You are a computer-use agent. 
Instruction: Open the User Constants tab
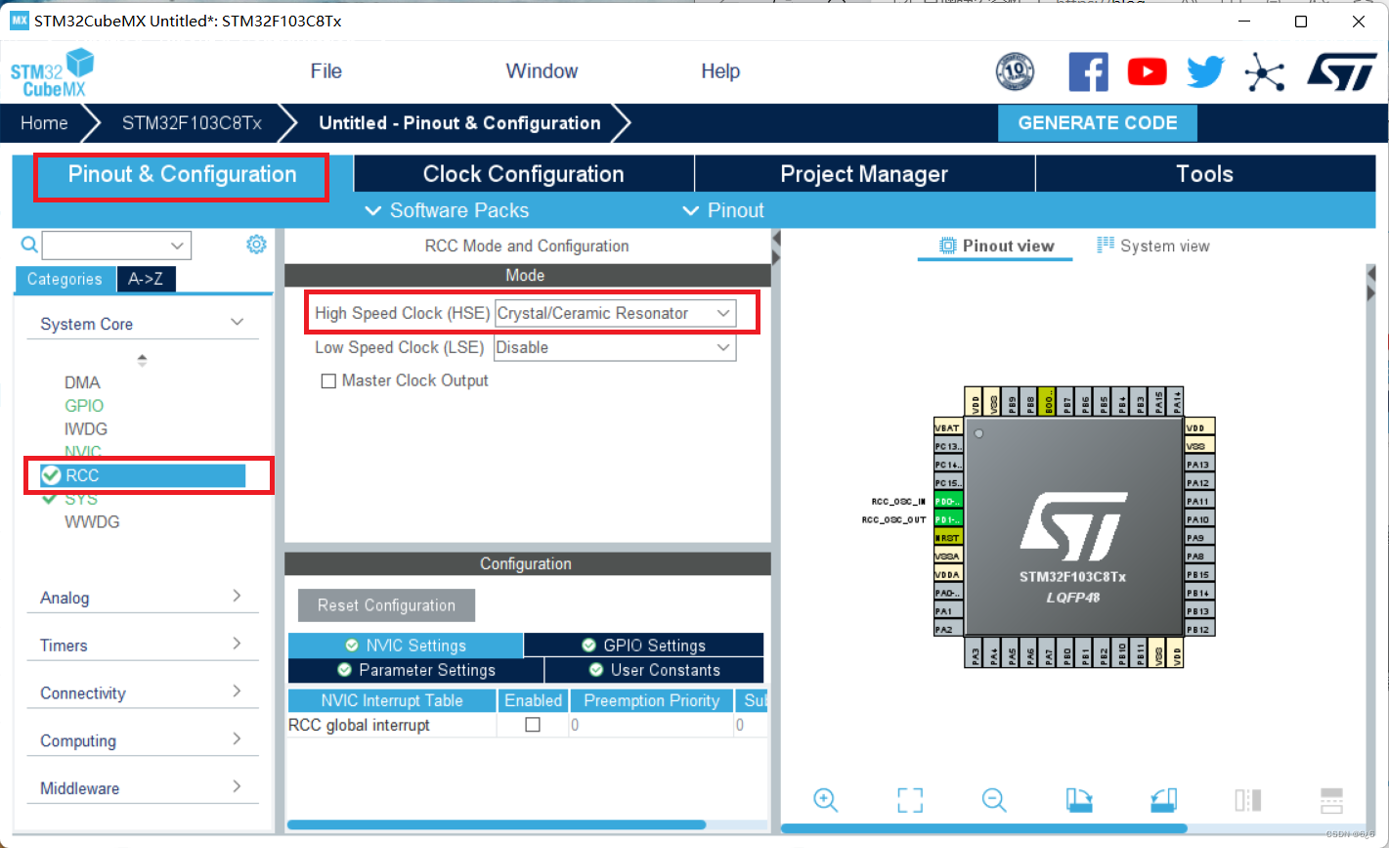[x=654, y=670]
